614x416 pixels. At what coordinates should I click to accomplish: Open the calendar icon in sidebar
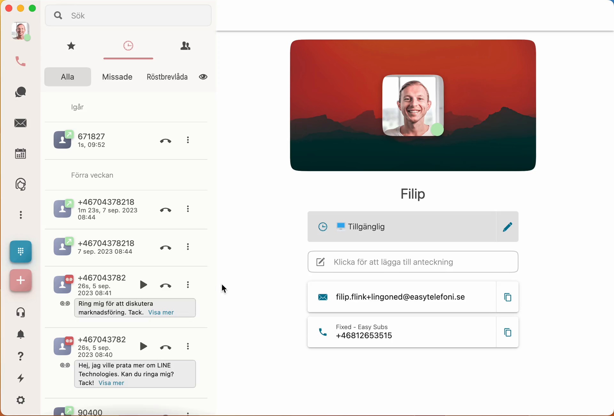[x=21, y=154]
